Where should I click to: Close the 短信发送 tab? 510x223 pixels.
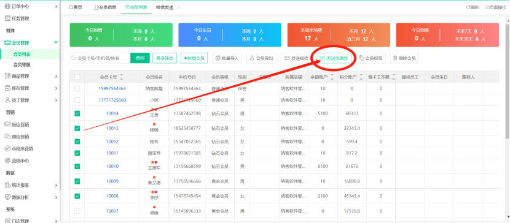178,8
